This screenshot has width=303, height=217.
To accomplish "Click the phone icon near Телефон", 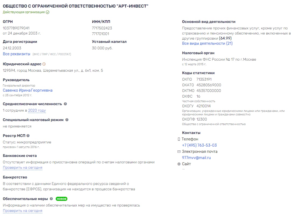I will (x=179, y=139).
